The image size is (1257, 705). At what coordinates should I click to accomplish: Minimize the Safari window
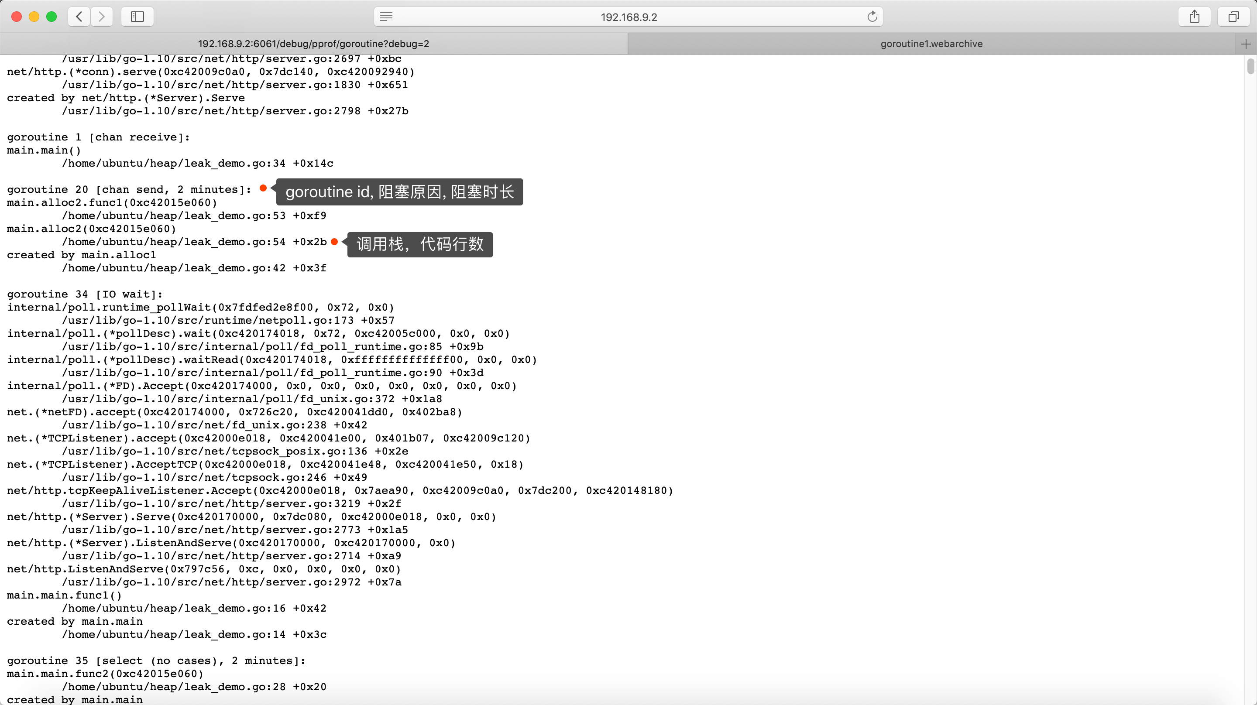34,17
